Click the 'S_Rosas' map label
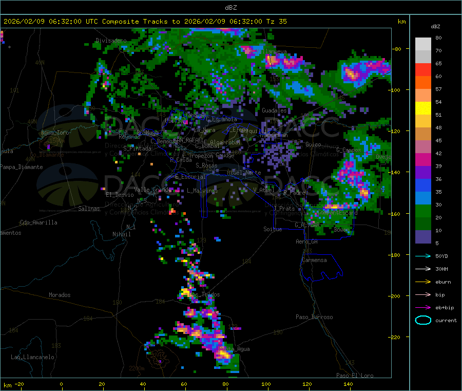This screenshot has height=391, width=462. point(206,165)
